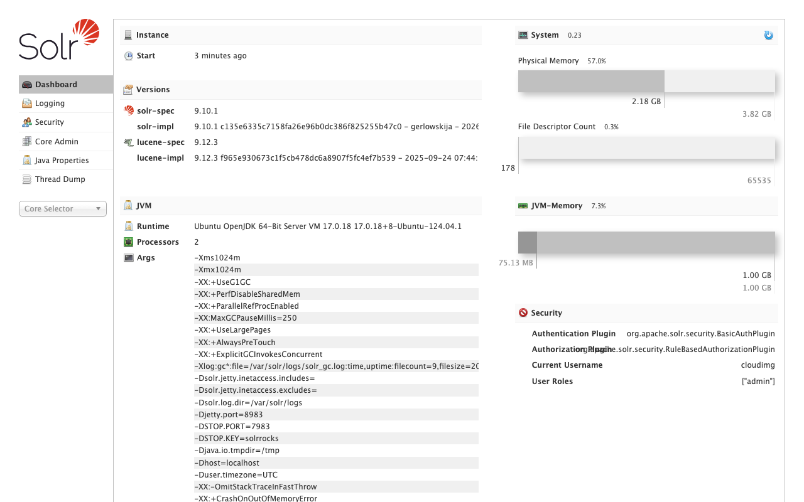
Task: Click the Security panel red icon
Action: 523,312
